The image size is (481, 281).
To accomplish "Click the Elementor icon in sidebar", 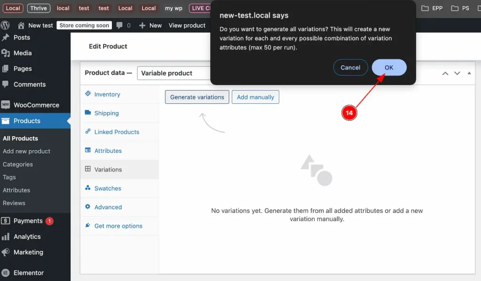I will pos(6,273).
